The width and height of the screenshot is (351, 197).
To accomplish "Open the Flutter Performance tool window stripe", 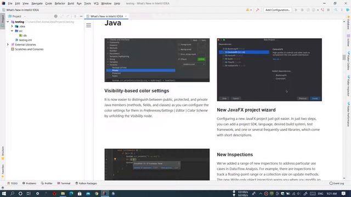I will (349, 114).
